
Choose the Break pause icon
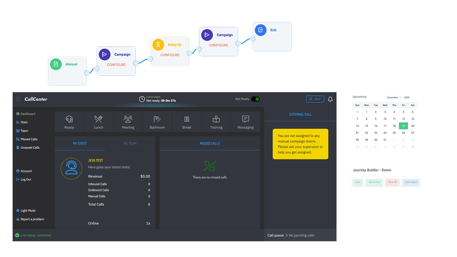(x=187, y=119)
